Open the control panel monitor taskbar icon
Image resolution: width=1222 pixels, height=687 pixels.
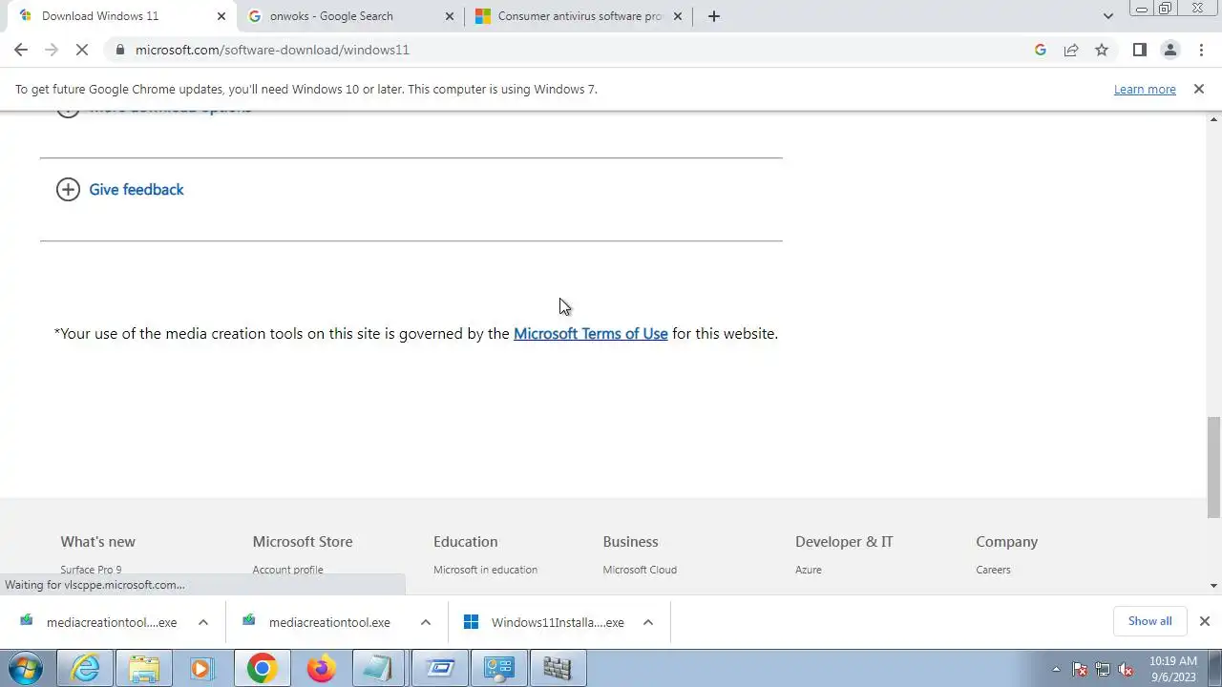[x=498, y=668]
